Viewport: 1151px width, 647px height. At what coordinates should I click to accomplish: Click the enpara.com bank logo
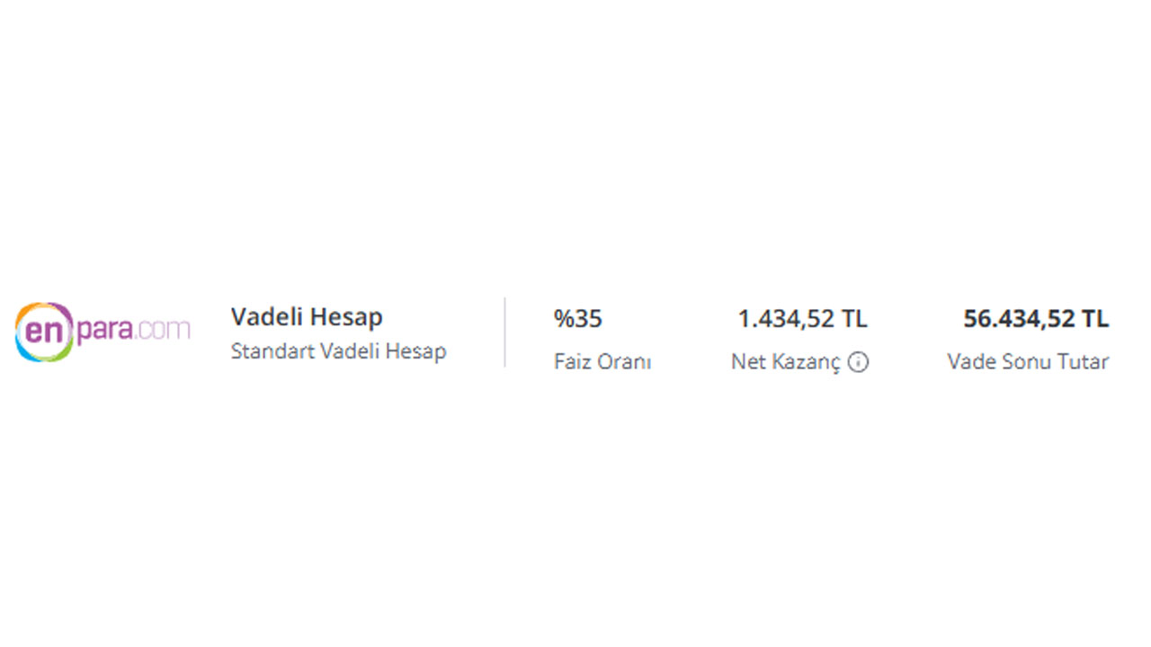[x=103, y=332]
